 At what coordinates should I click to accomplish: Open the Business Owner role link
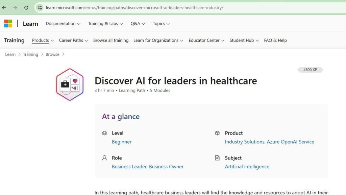(x=166, y=167)
